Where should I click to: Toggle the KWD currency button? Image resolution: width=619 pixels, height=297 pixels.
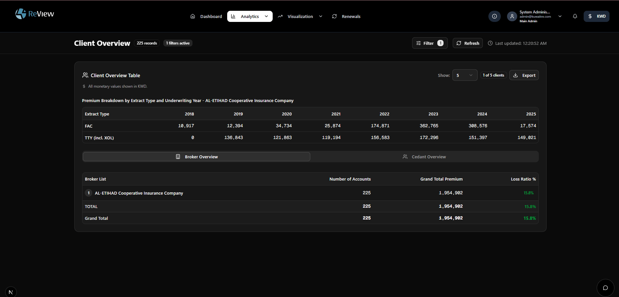point(596,16)
